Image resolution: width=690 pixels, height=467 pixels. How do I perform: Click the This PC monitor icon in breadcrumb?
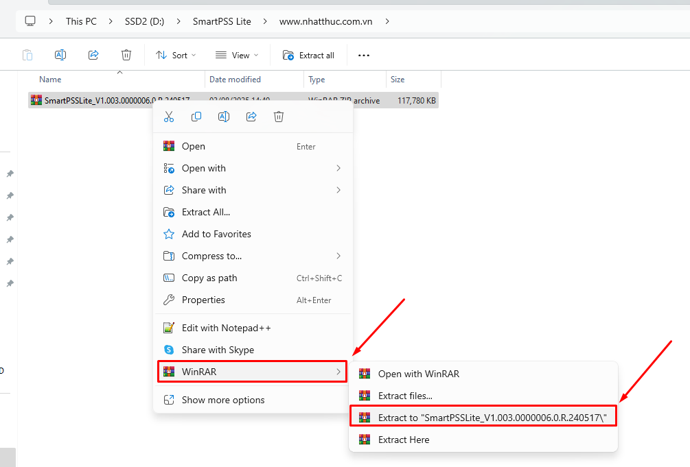click(30, 21)
